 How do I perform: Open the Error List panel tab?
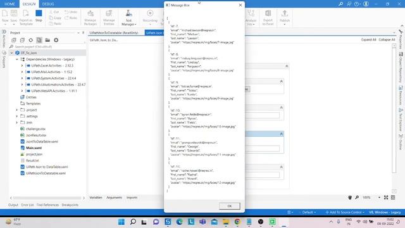pyautogui.click(x=27, y=205)
